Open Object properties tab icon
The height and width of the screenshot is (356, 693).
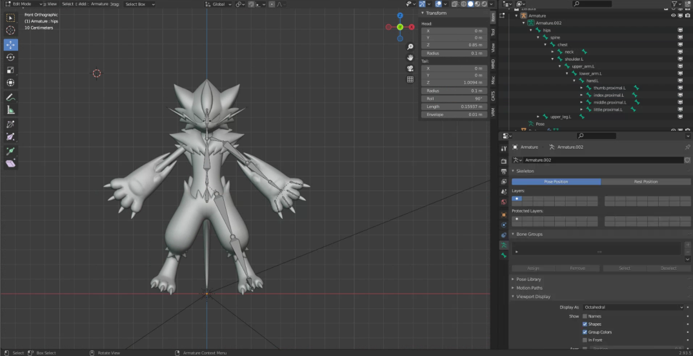(x=504, y=215)
